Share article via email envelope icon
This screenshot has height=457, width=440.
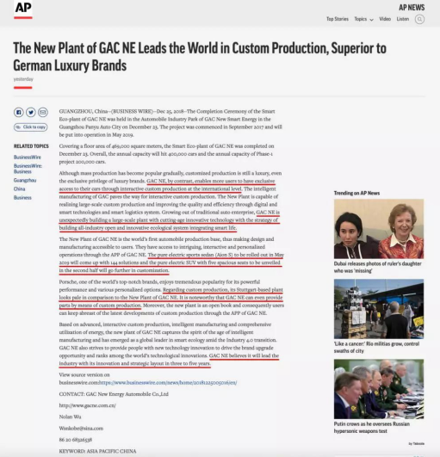click(x=43, y=112)
